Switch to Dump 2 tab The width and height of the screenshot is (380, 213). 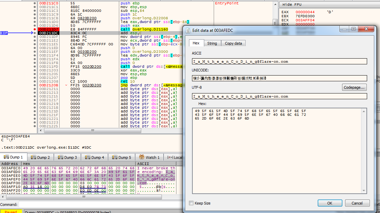click(40, 157)
